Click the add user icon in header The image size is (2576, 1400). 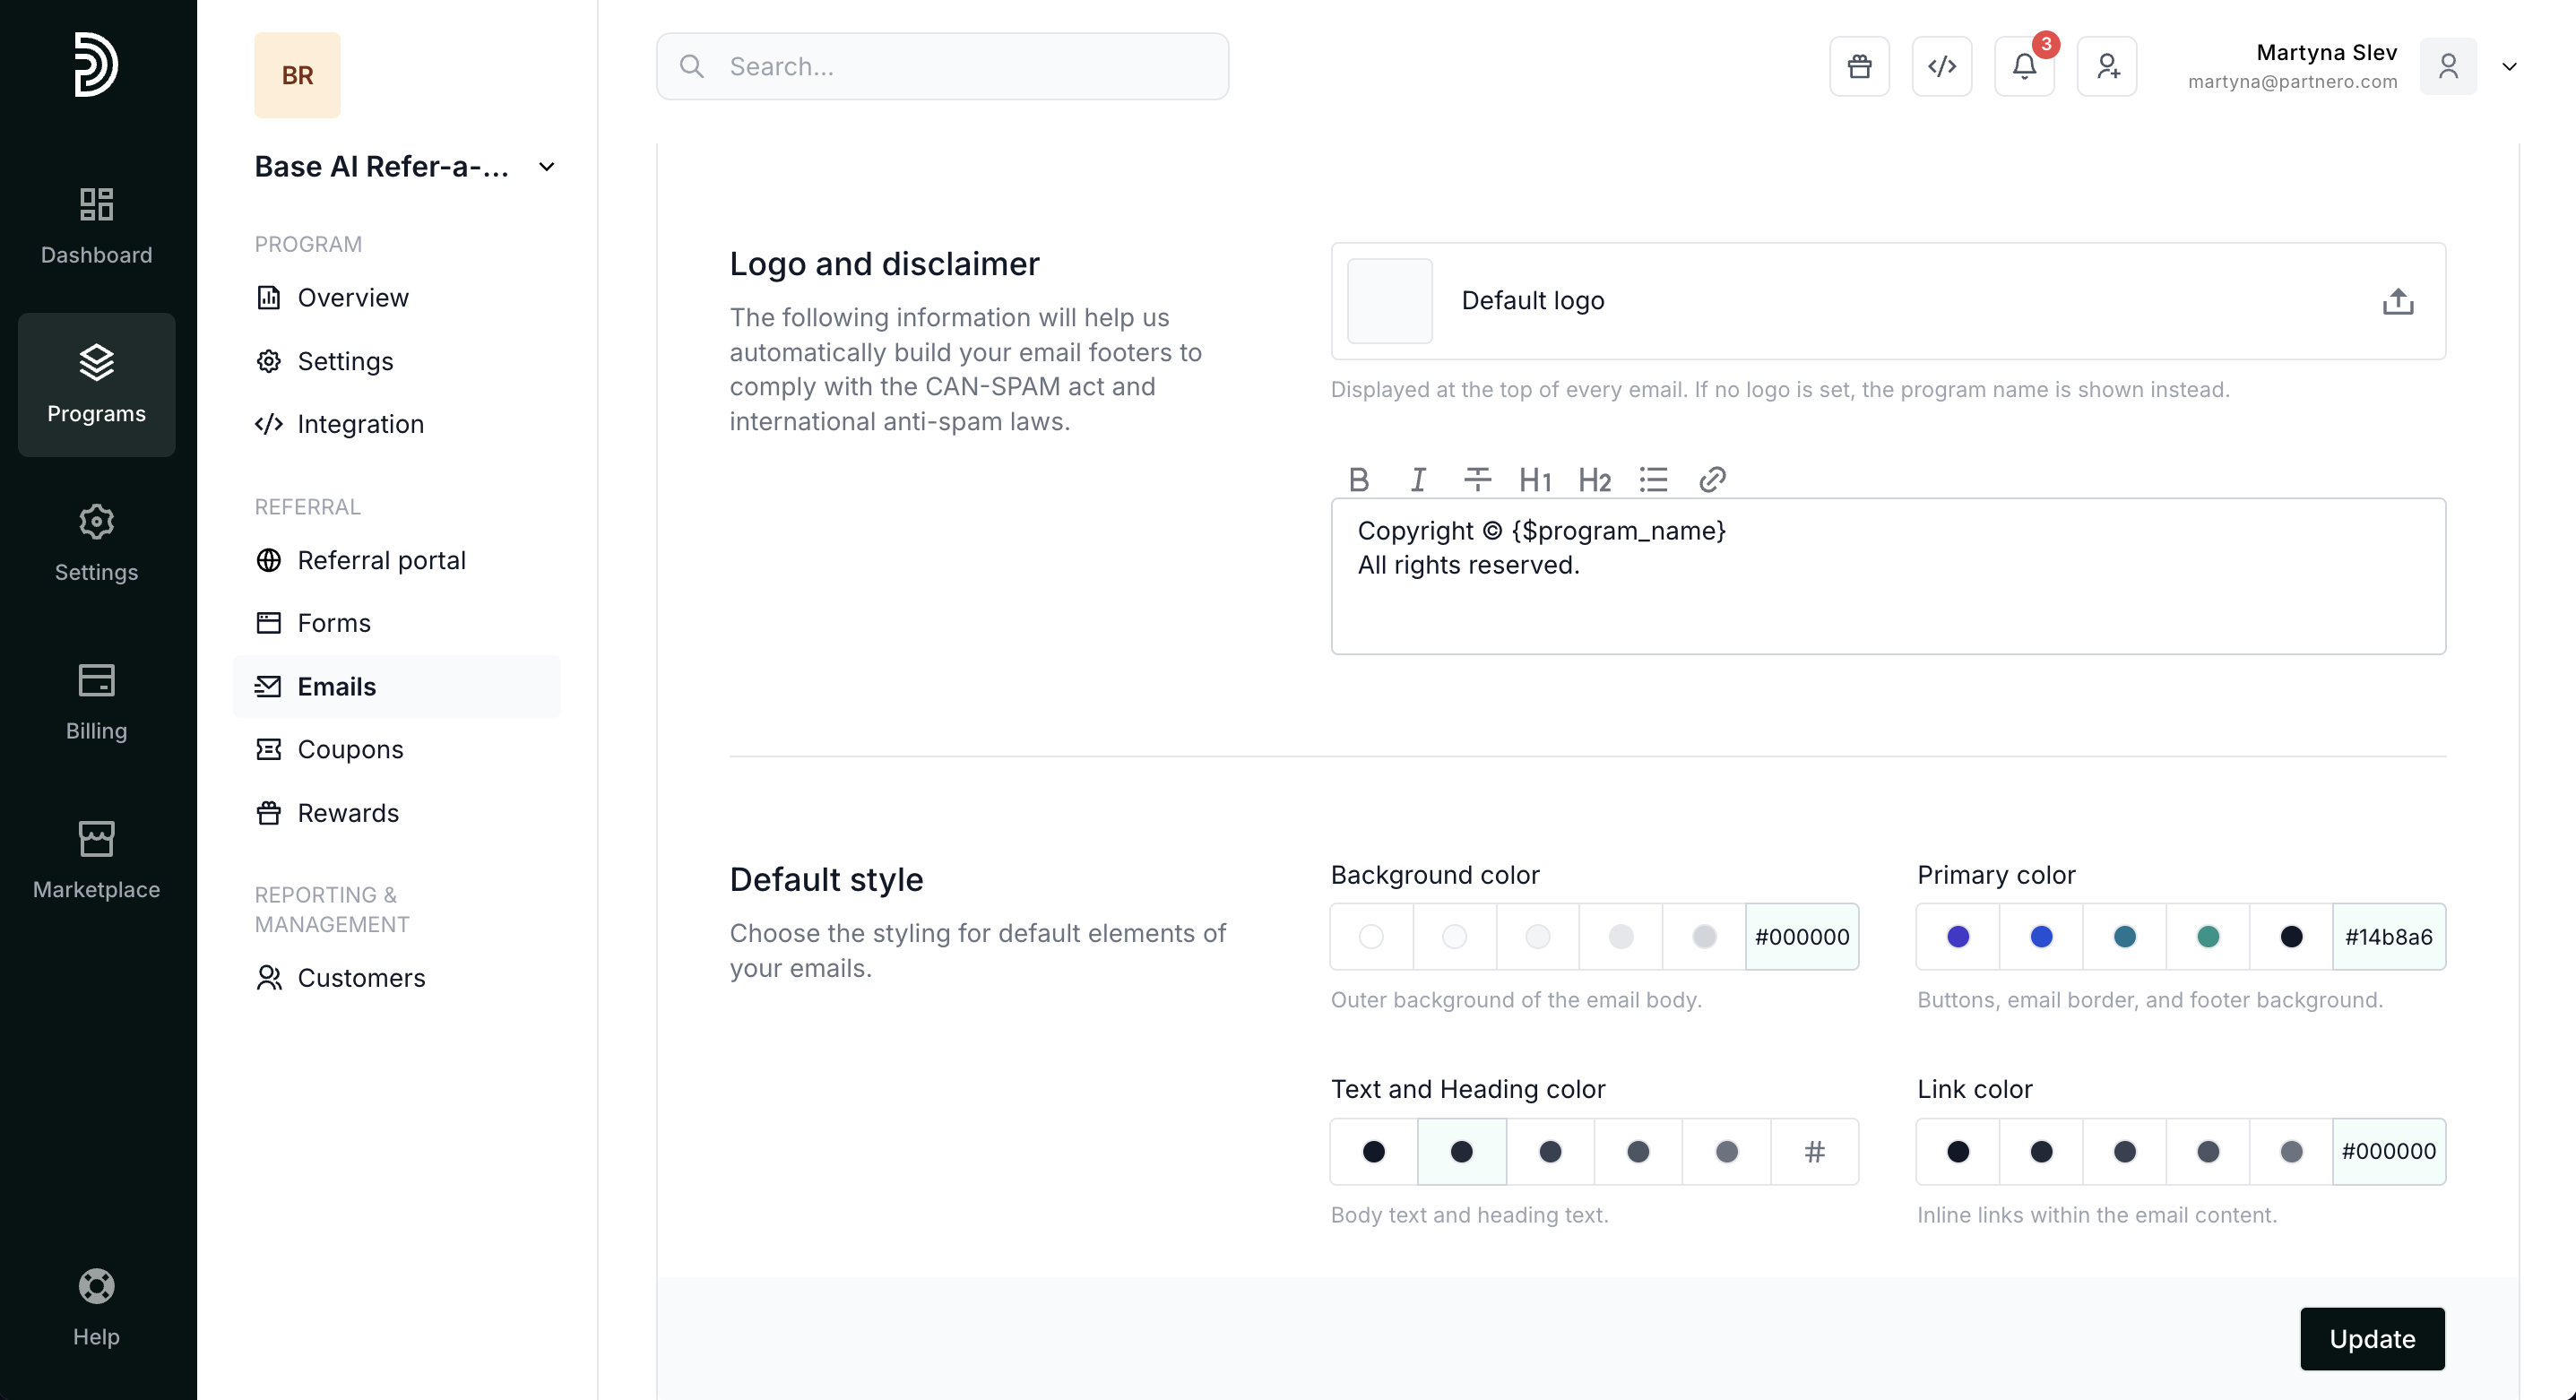[2106, 66]
